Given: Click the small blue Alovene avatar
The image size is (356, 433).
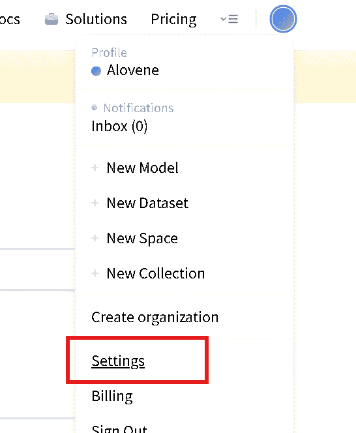Looking at the screenshot, I should (x=96, y=71).
